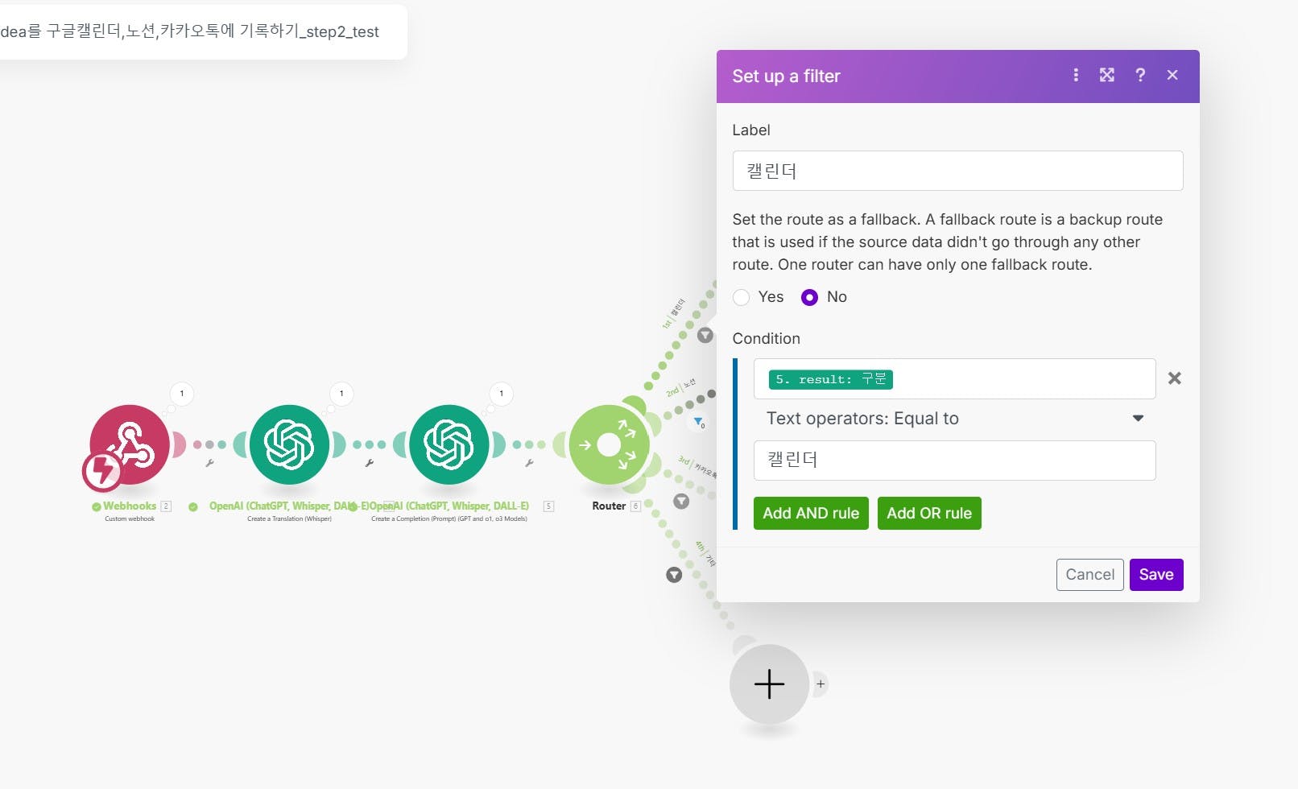Set fallback route to Yes
The width and height of the screenshot is (1298, 789).
pos(742,297)
